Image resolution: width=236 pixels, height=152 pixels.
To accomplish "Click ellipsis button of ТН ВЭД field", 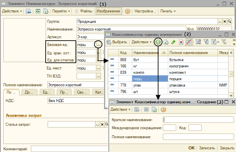I will (x=98, y=76).
